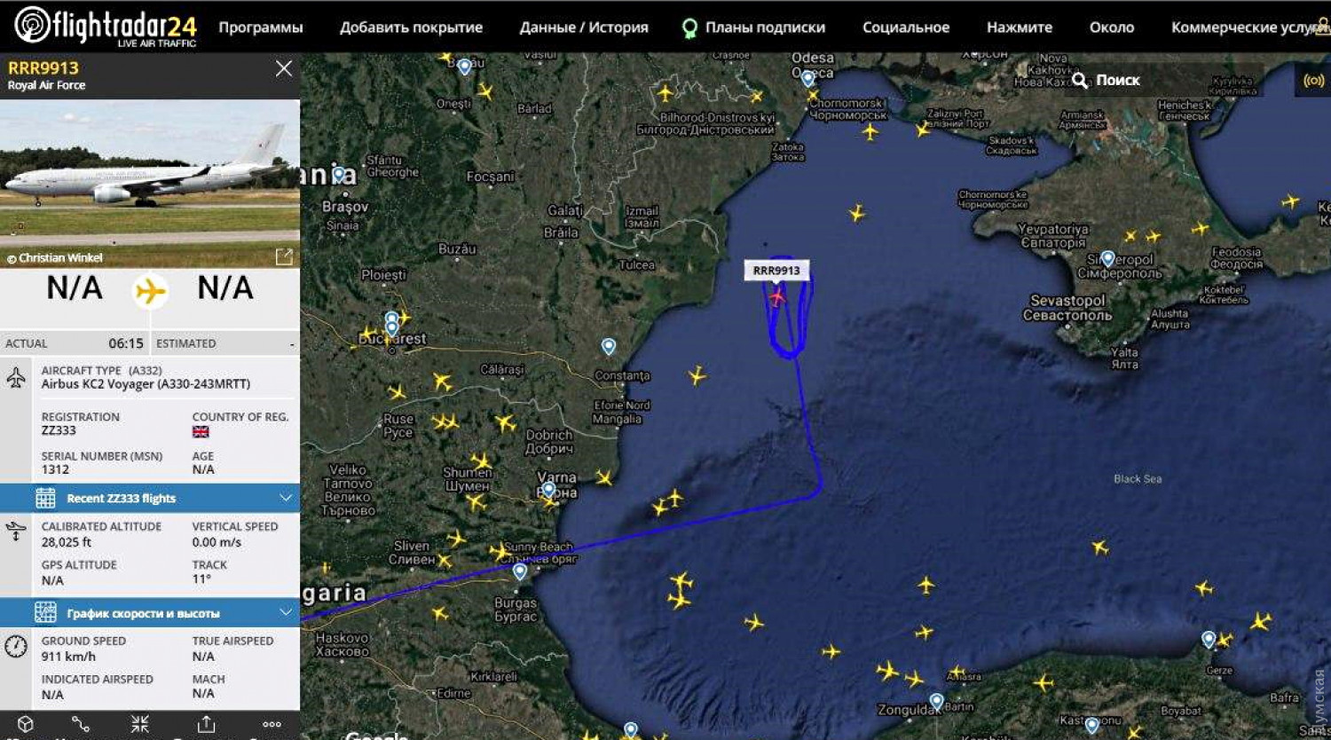Open aircraft photo in external link icon
1331x740 pixels.
tap(284, 256)
